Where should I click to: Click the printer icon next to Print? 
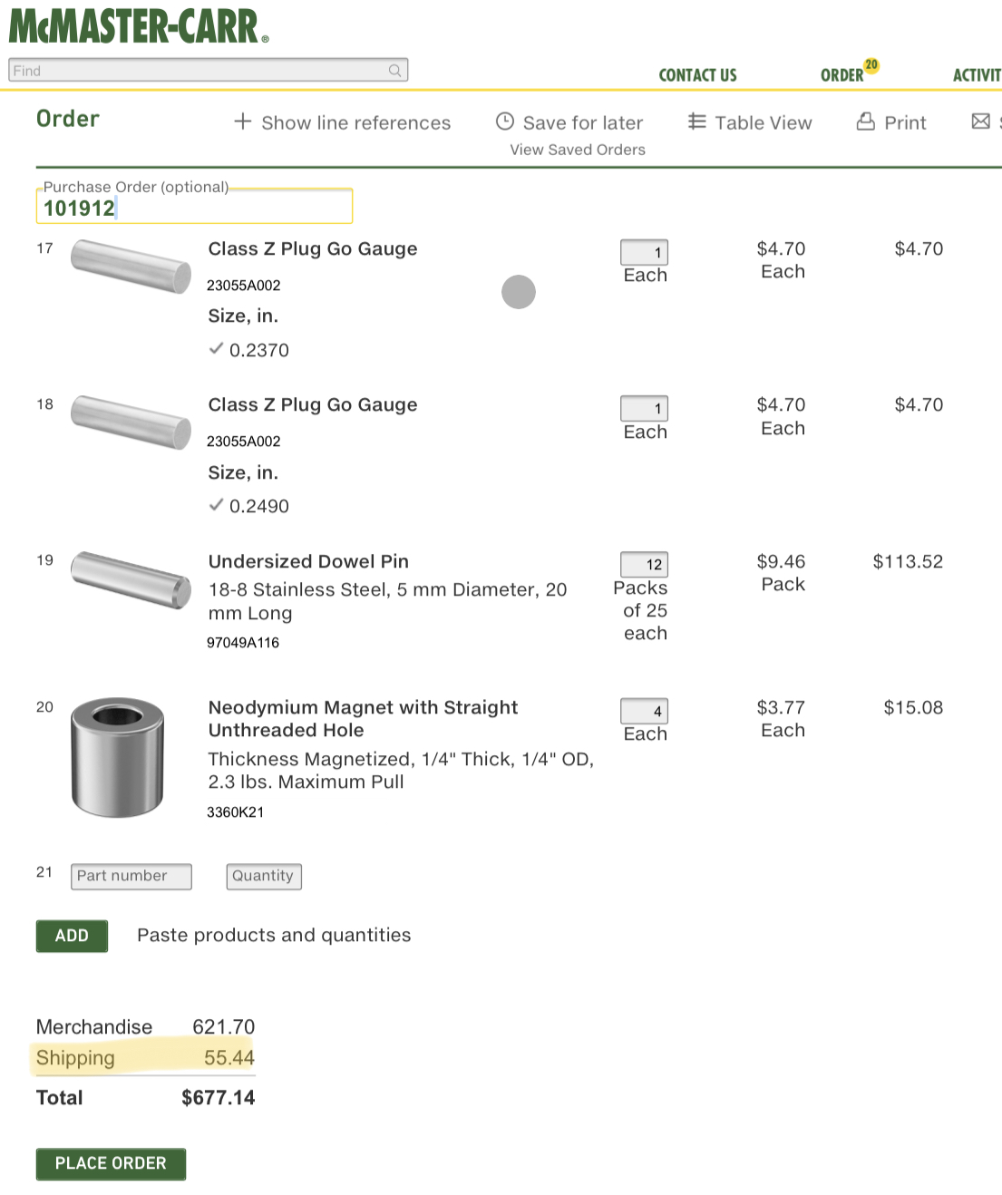[866, 121]
